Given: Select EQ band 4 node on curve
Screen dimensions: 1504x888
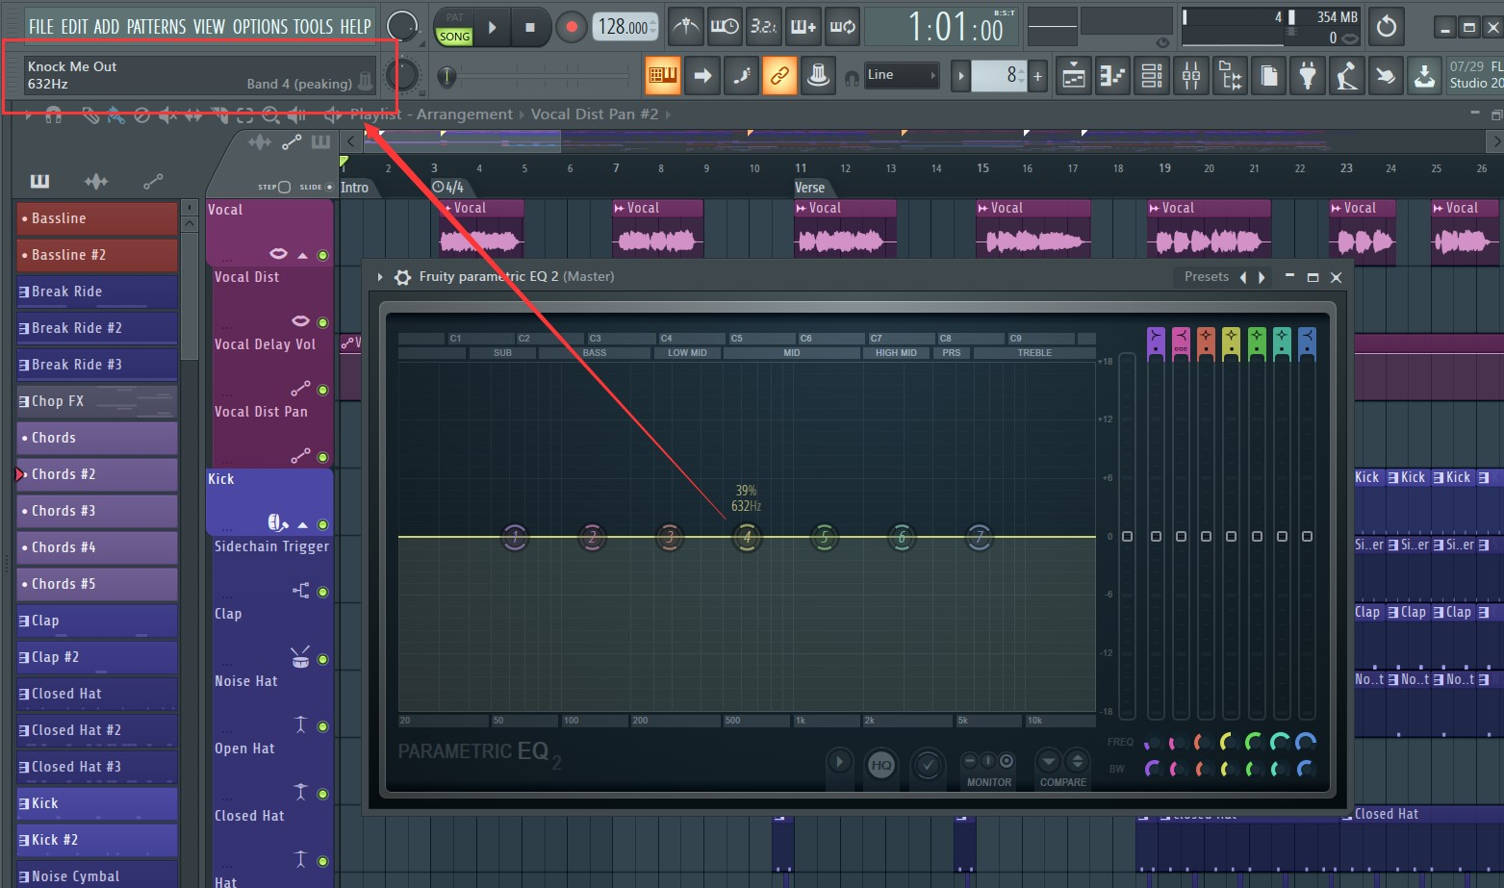Looking at the screenshot, I should pos(747,537).
